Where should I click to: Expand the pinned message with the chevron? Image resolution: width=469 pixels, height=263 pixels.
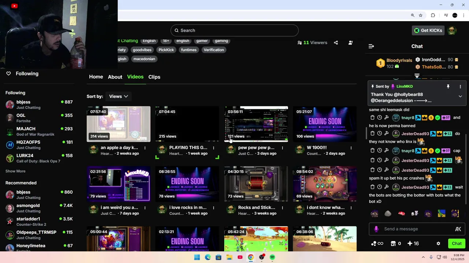pyautogui.click(x=460, y=96)
